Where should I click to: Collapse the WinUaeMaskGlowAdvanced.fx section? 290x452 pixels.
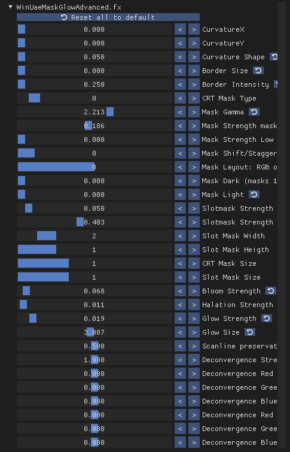point(11,7)
